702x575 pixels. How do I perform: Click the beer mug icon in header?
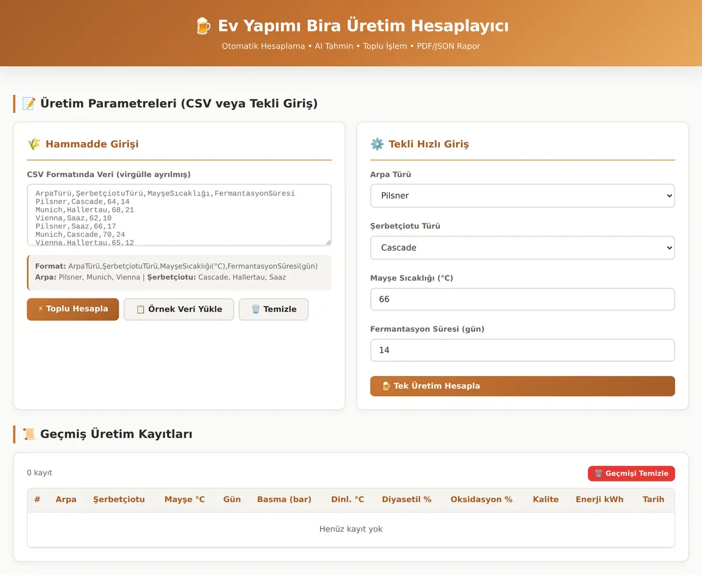click(202, 26)
